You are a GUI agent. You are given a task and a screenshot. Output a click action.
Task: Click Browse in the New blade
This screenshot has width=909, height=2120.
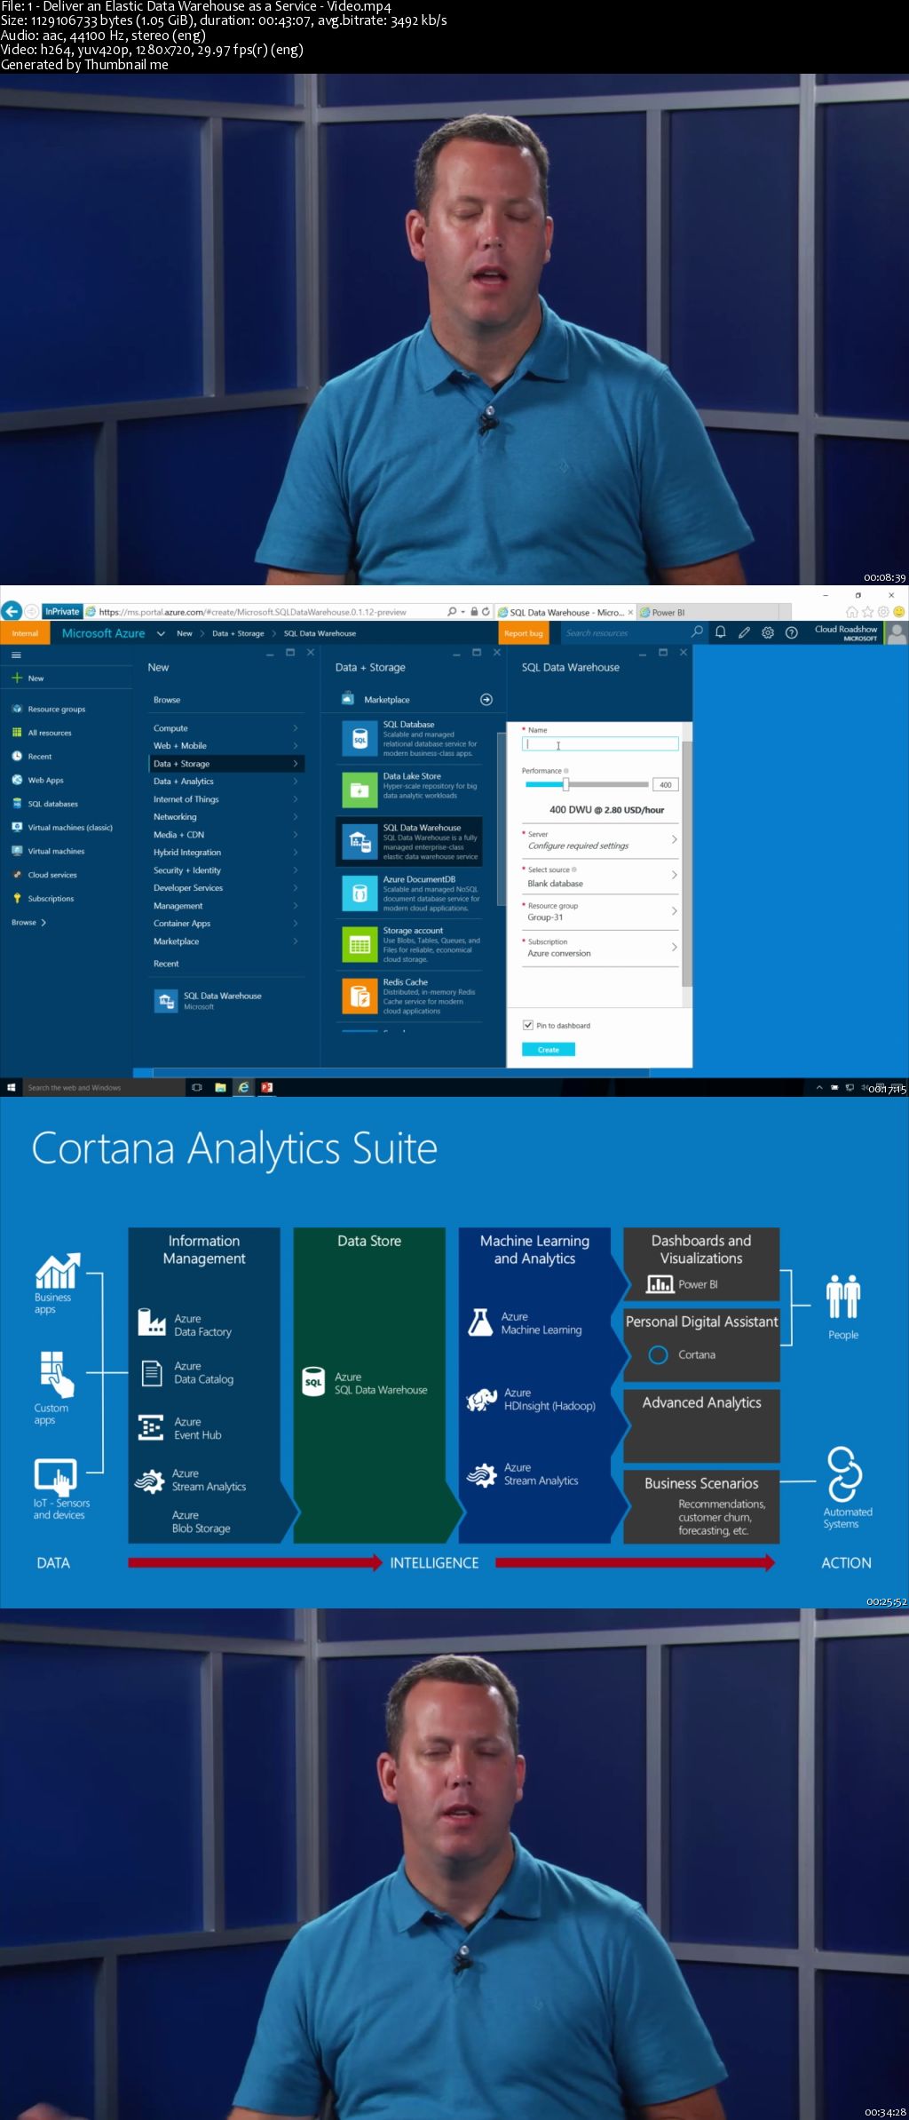[167, 700]
